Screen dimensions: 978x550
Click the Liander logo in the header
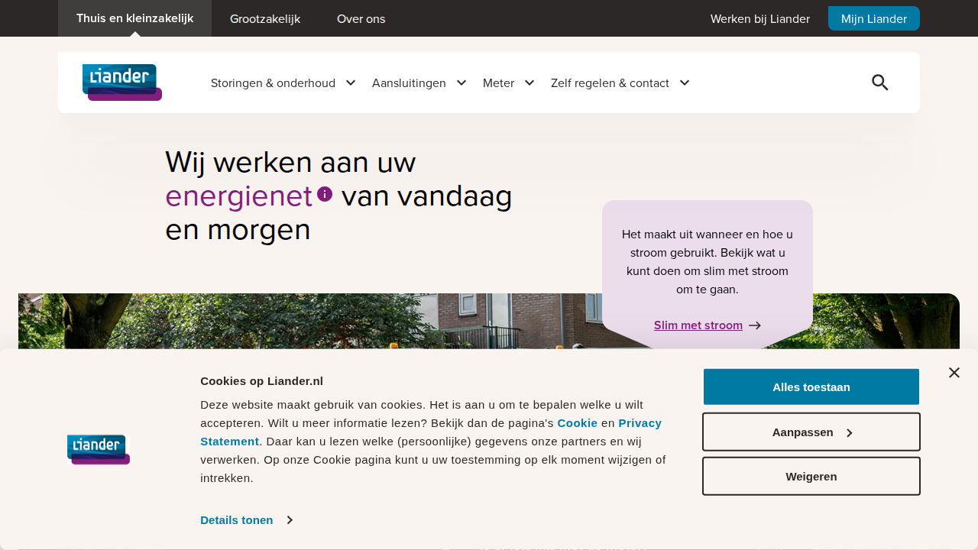[x=121, y=82]
